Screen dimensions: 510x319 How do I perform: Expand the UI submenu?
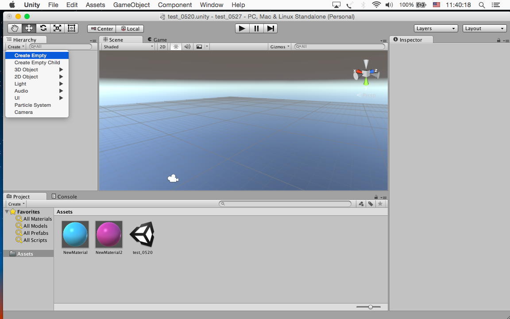coord(37,98)
